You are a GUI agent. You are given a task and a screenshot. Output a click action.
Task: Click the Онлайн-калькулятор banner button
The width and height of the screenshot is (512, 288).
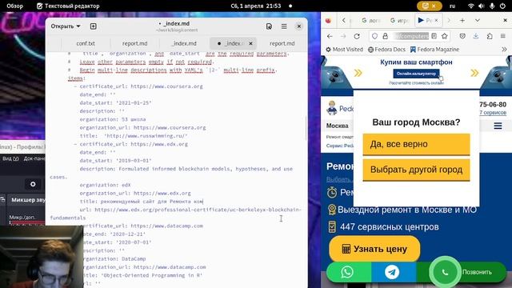coord(416,74)
